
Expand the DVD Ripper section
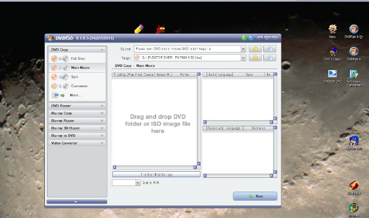[x=77, y=106]
